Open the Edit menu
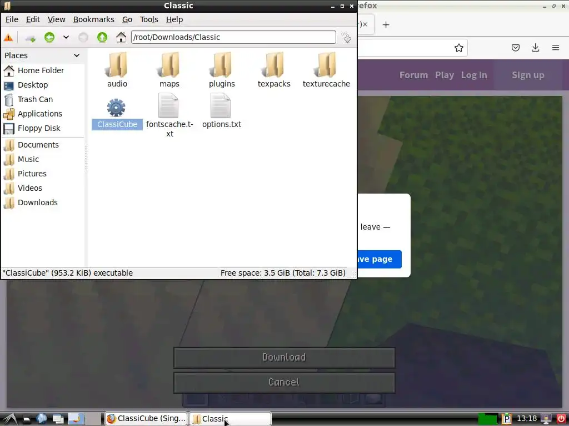 point(33,19)
